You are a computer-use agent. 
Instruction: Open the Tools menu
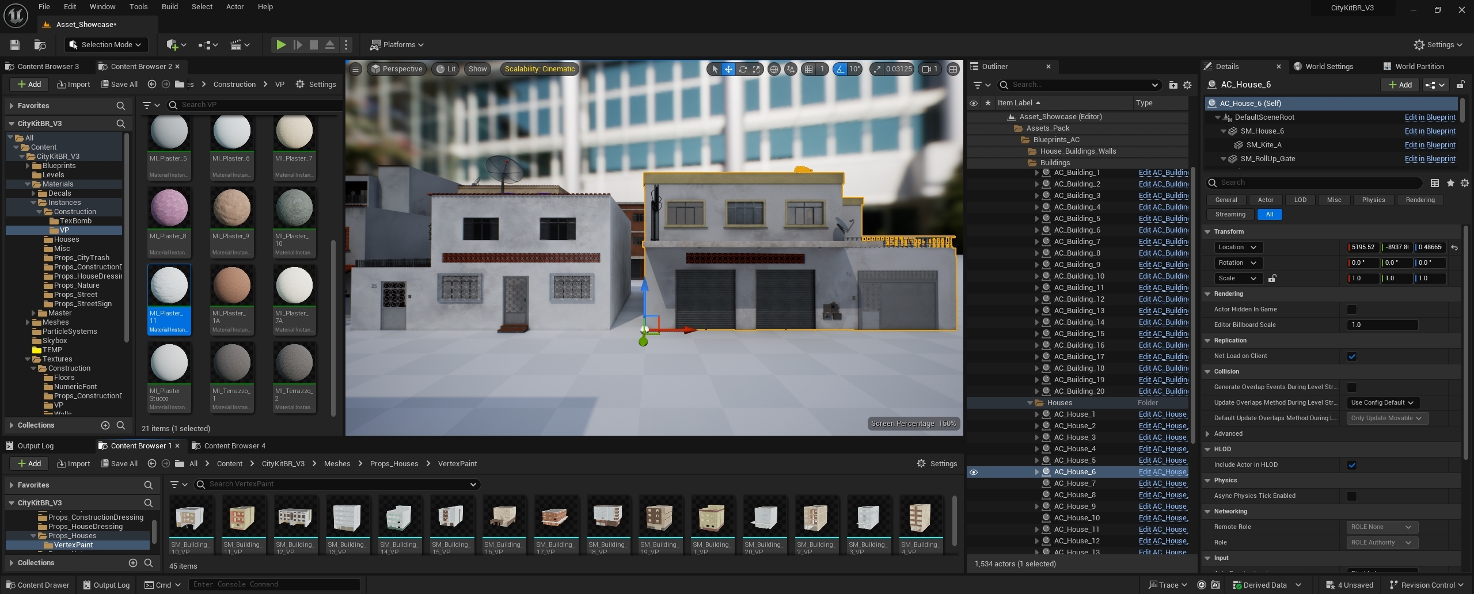(138, 7)
